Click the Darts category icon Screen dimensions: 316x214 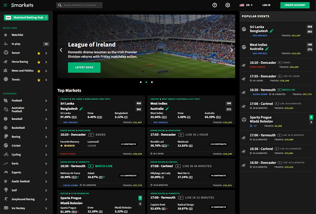pyautogui.click(x=6, y=164)
